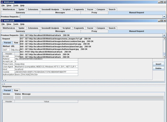Open the Help menu in front WebScarab window
167x122 pixels.
(x=22, y=24)
